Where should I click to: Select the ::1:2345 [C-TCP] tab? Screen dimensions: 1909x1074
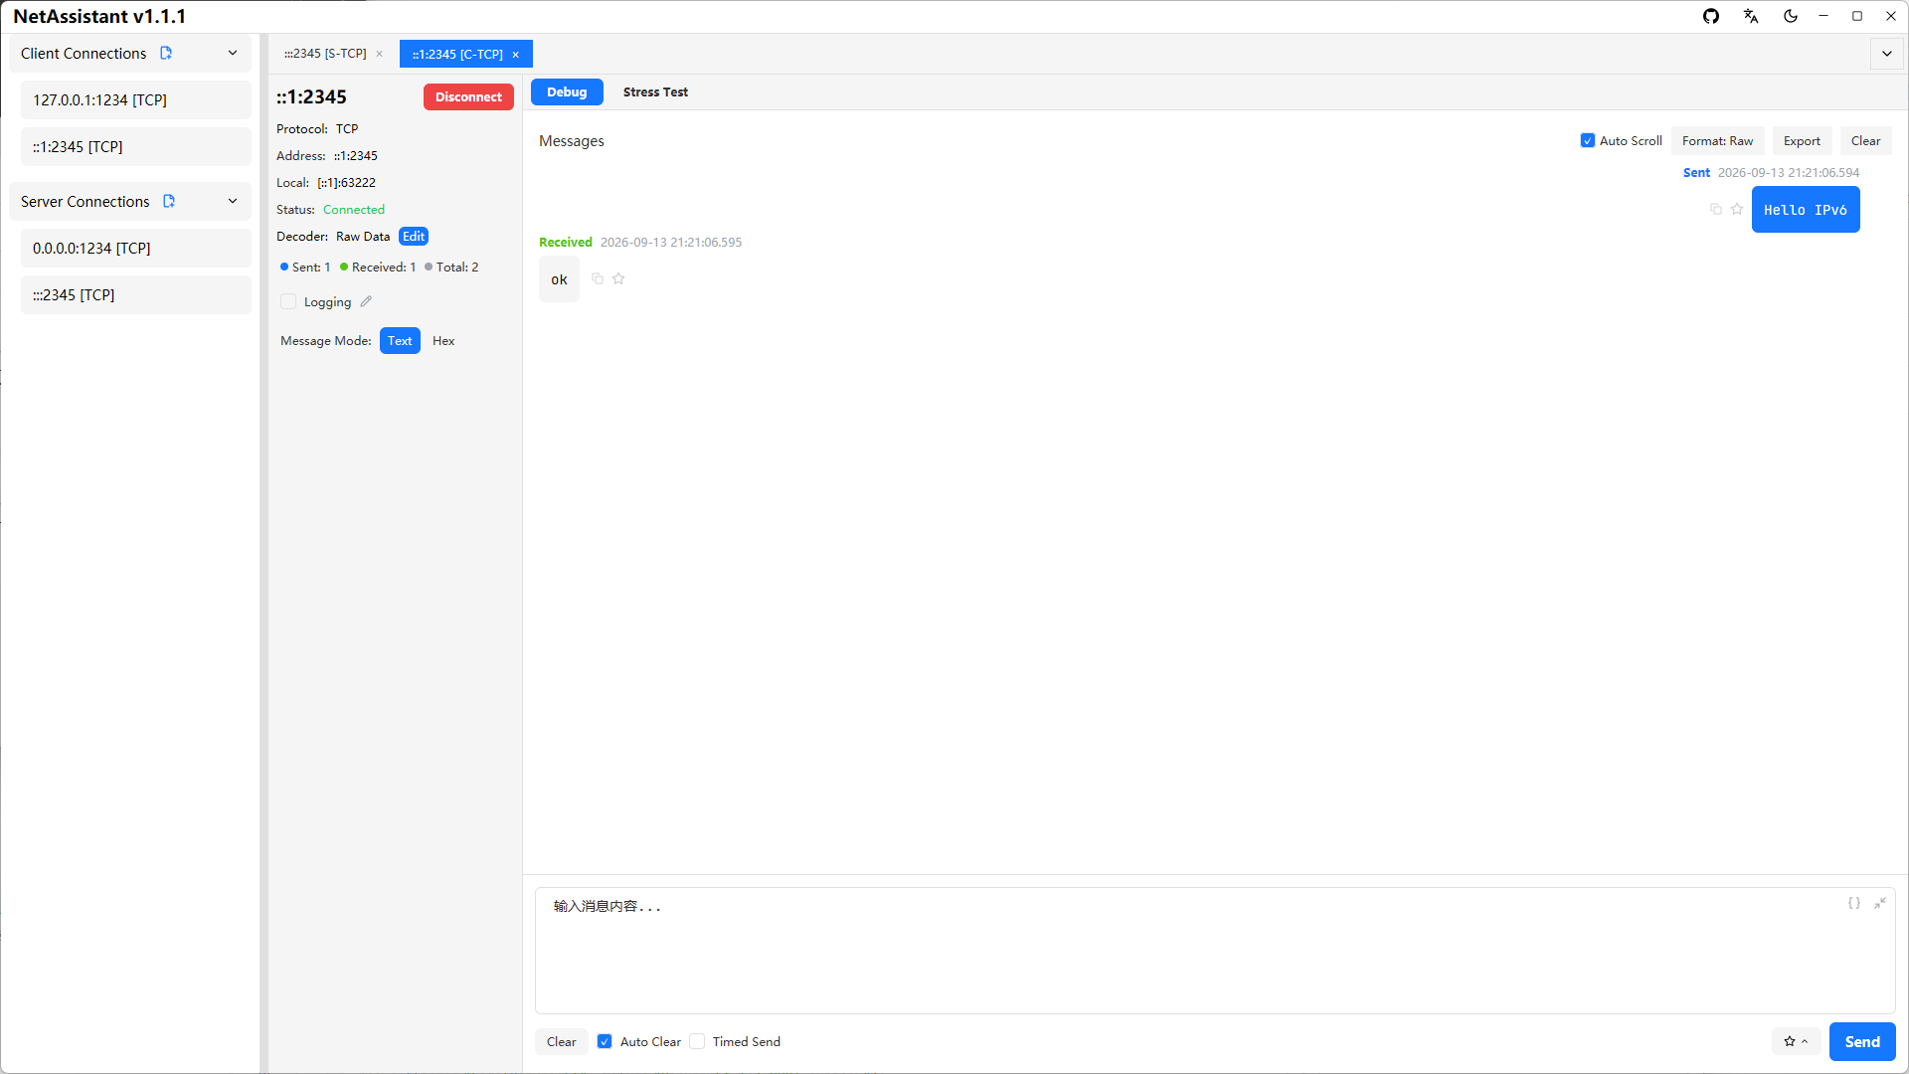[457, 54]
